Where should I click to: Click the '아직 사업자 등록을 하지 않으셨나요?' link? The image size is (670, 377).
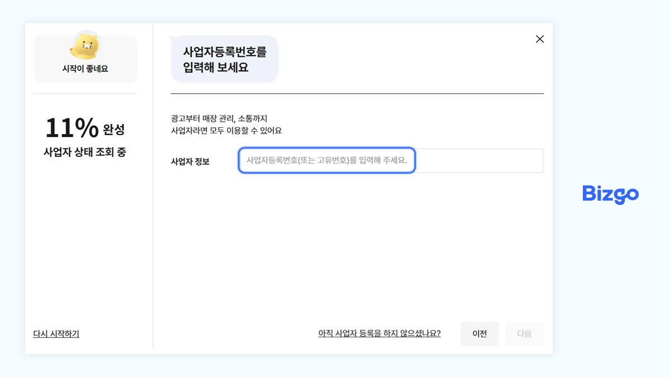(379, 333)
